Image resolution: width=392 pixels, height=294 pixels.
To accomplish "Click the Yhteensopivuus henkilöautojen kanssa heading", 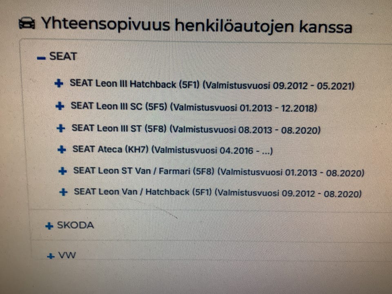I will click(x=196, y=26).
